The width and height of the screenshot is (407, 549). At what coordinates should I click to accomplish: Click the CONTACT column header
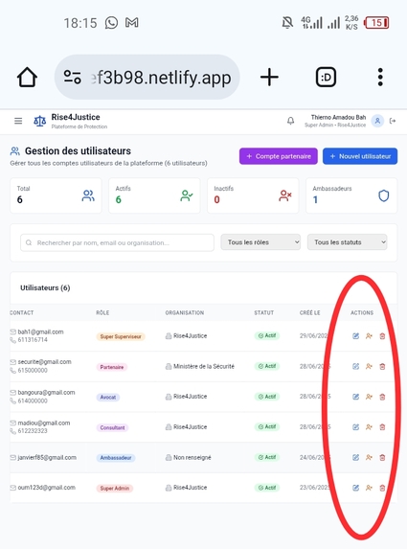pos(22,312)
